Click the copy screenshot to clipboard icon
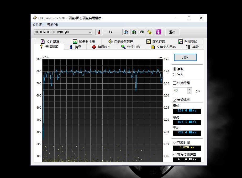 [x=134, y=32]
